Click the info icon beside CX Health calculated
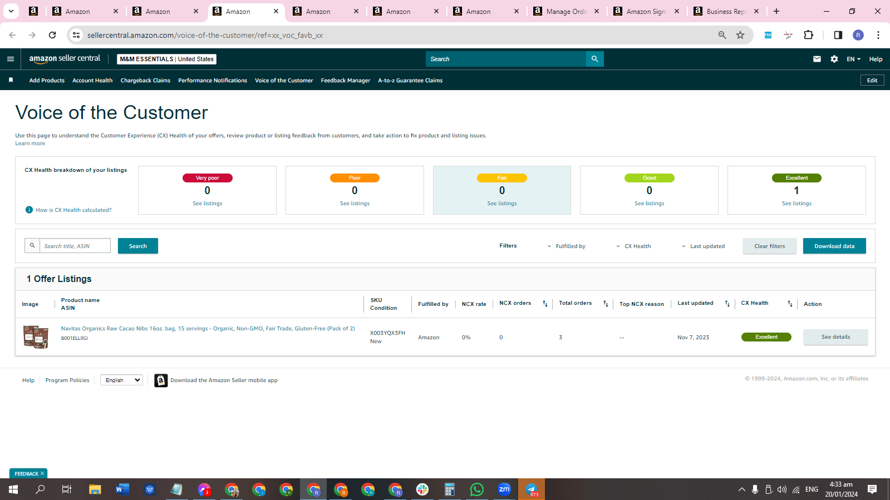This screenshot has width=890, height=500. 29,210
